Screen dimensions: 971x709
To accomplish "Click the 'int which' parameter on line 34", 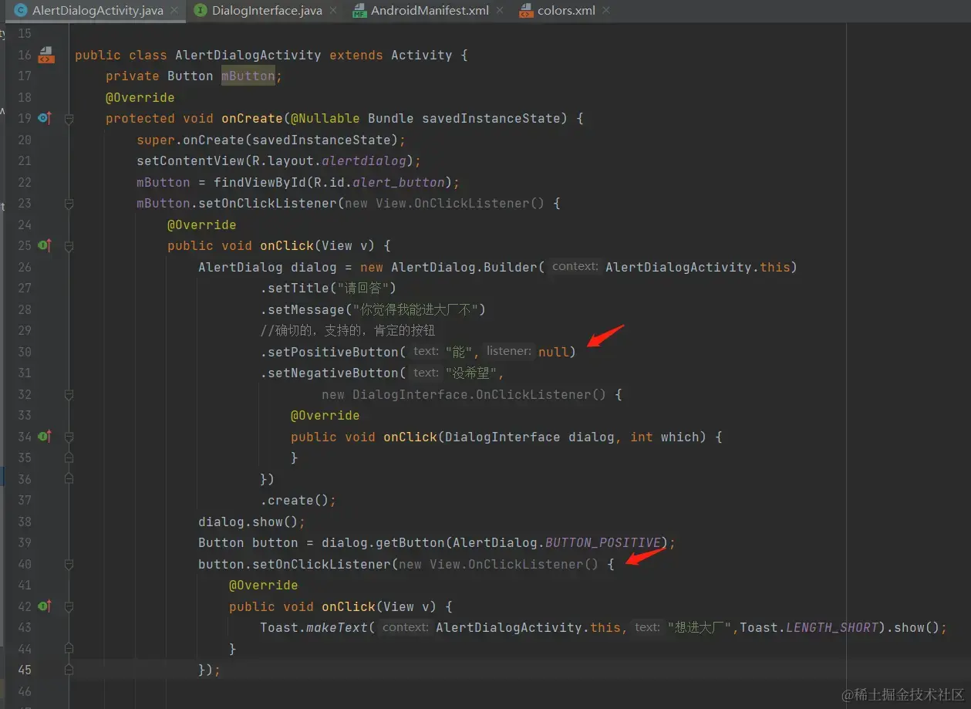I will click(664, 437).
